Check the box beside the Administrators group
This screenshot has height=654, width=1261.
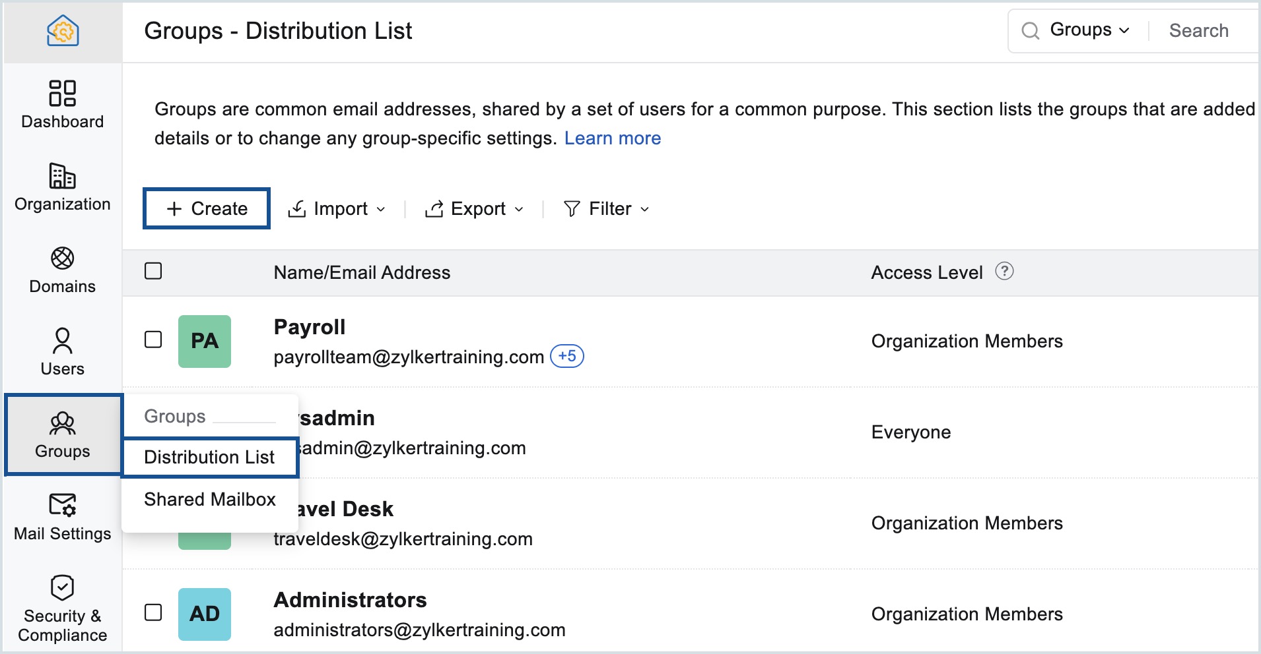153,613
